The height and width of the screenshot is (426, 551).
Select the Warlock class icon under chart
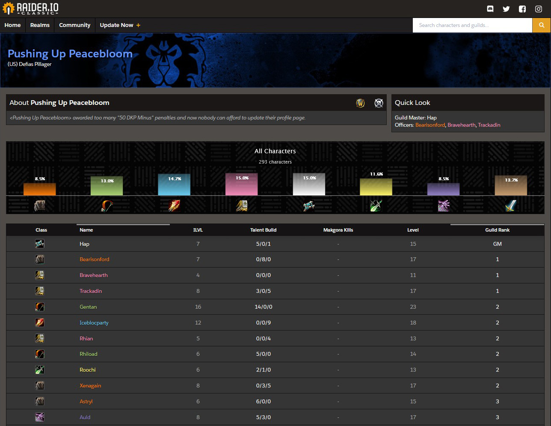point(444,206)
